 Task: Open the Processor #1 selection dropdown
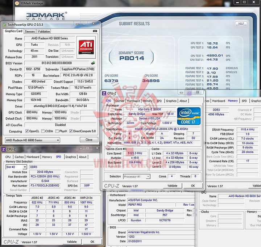click(x=137, y=177)
